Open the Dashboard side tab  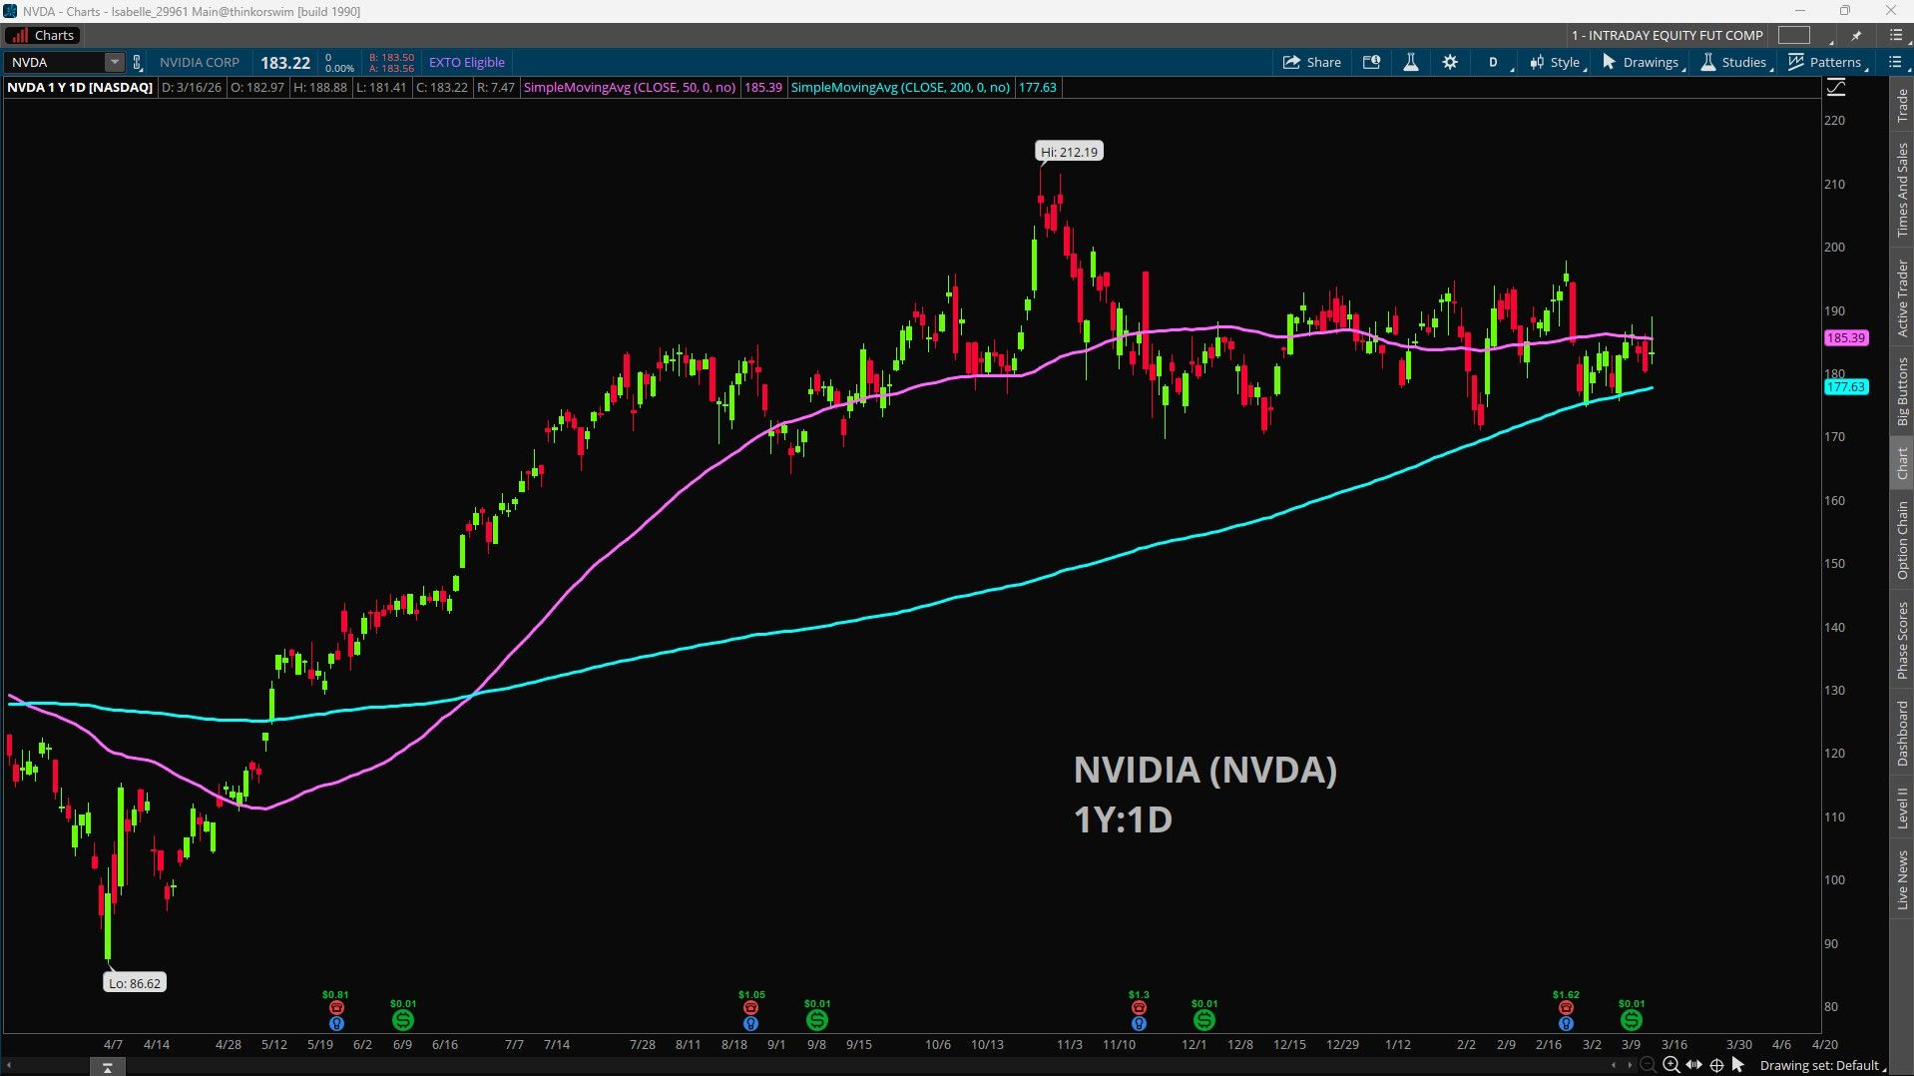click(1903, 733)
